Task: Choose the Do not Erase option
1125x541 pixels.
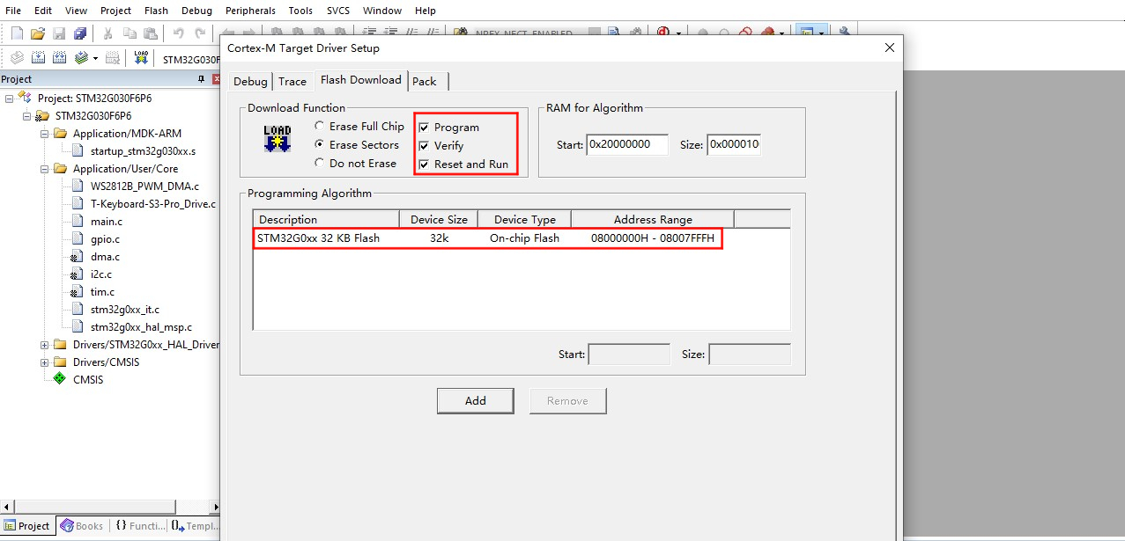Action: [x=320, y=164]
